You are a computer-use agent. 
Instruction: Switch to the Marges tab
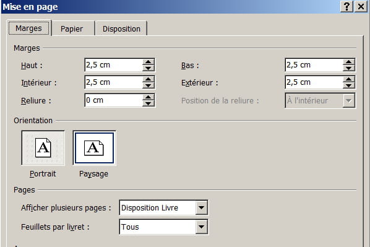coord(29,28)
